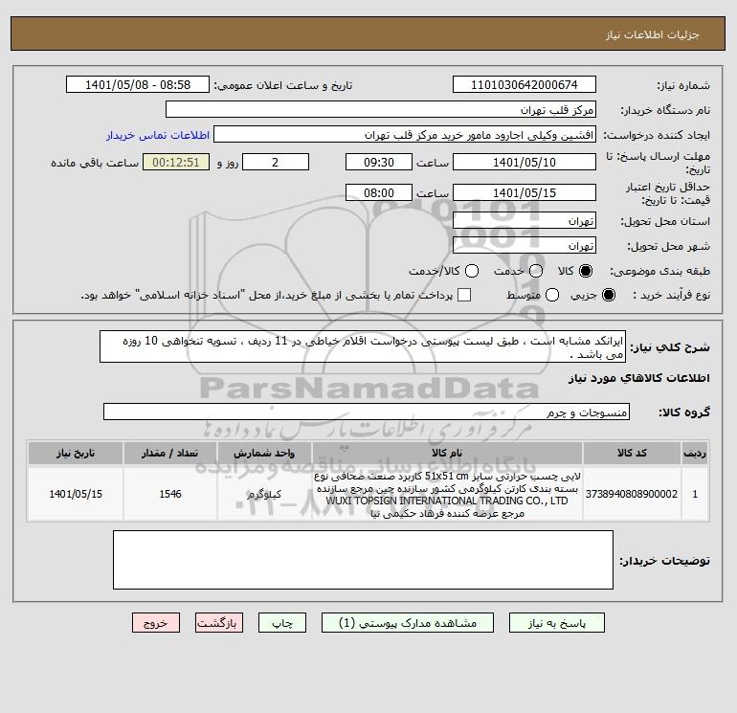Viewport: 737px width, 713px height.
Task: Select the جزیی purchase type radio
Action: tap(608, 295)
